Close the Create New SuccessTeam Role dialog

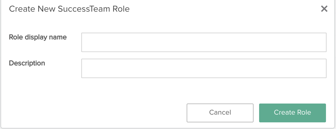coord(324,9)
